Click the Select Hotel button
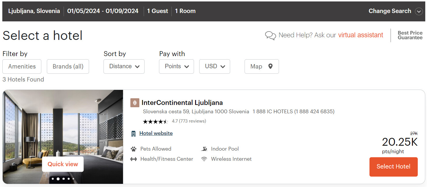Viewport: 427px width, 187px height. coord(393,167)
